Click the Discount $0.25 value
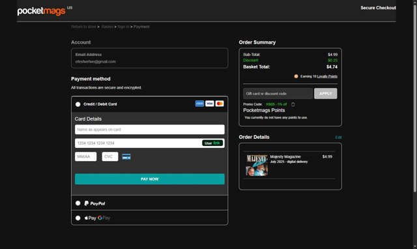The width and height of the screenshot is (417, 249). 332,61
